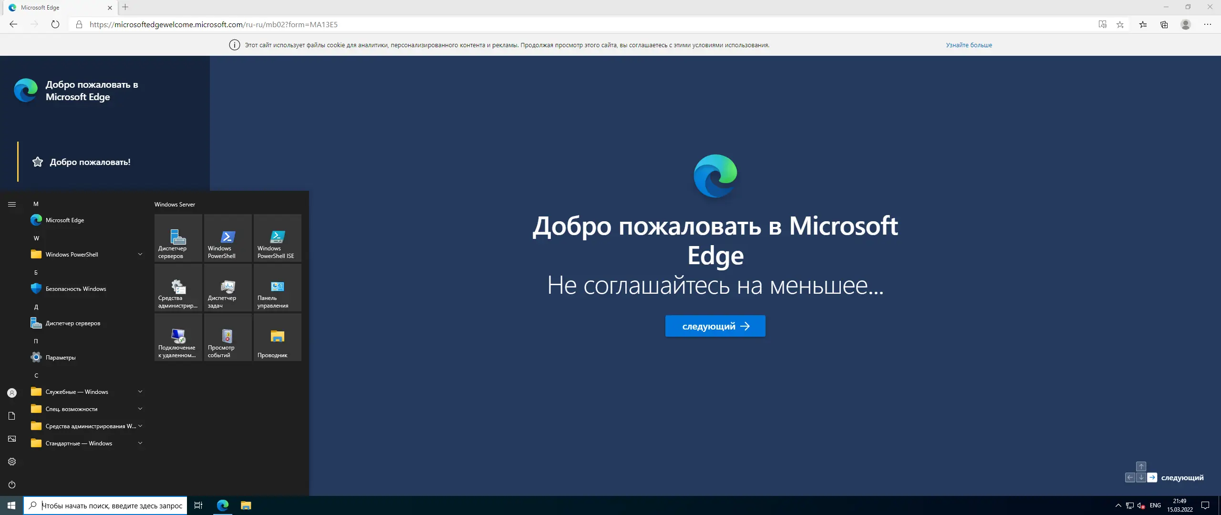Open Диспетчер серверов from the Start menu list

pos(72,323)
